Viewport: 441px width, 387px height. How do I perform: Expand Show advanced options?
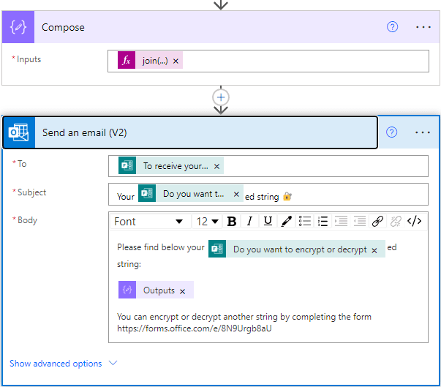tap(63, 364)
